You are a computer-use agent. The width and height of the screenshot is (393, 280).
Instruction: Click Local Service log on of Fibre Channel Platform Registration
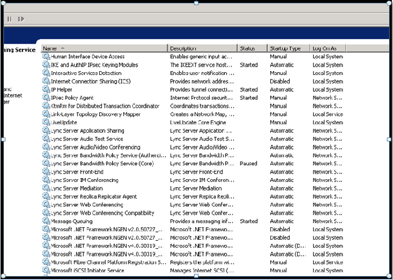328,263
